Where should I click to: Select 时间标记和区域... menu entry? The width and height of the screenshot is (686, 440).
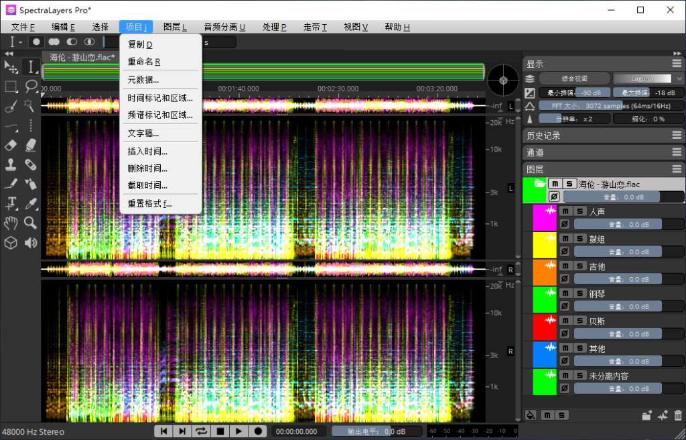point(161,98)
